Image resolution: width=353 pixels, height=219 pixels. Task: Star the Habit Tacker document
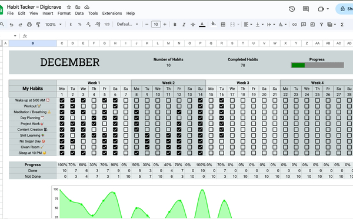click(69, 7)
